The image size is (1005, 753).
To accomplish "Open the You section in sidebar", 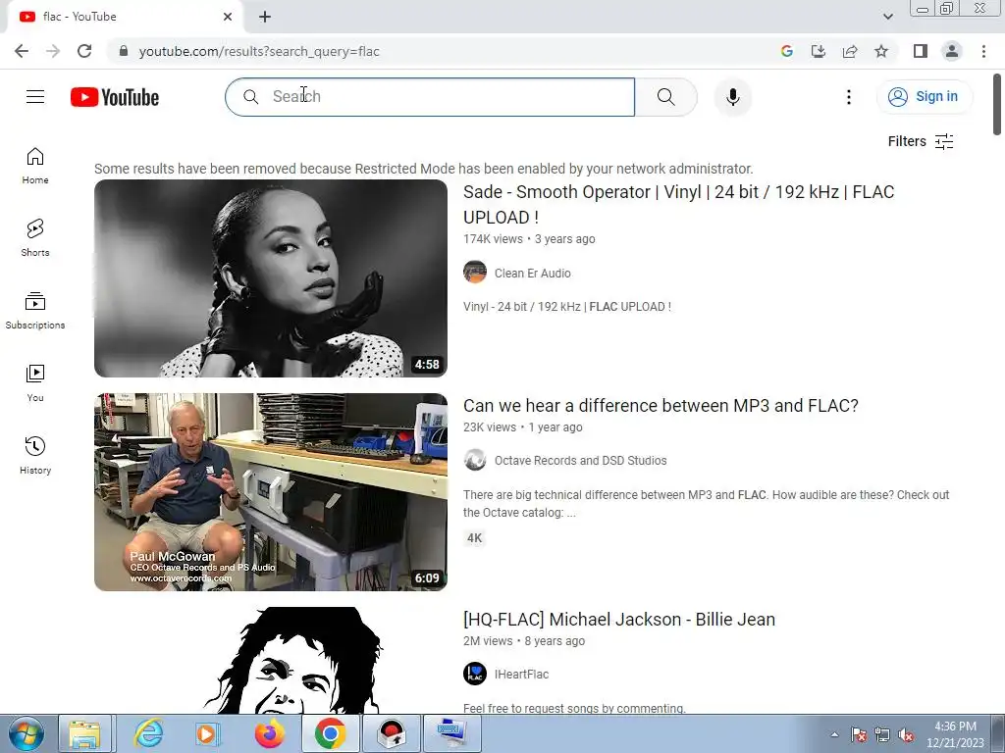I will point(35,383).
